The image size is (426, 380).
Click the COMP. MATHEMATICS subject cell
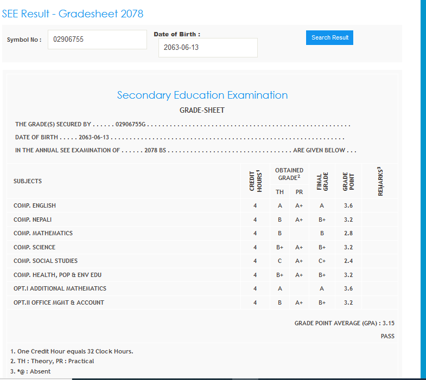click(x=43, y=233)
